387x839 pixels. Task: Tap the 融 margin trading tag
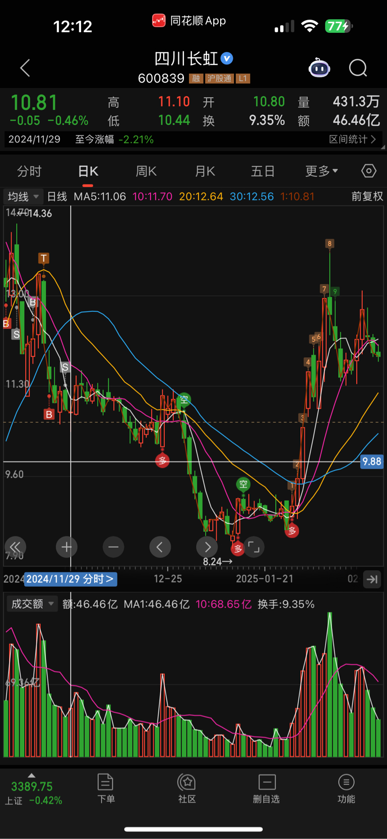(x=196, y=79)
